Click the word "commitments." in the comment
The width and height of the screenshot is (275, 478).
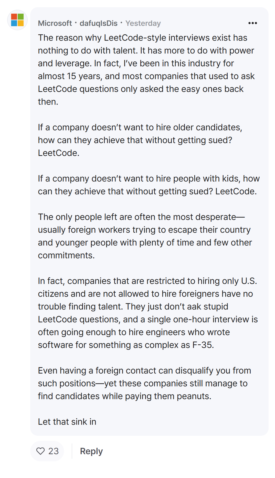[x=66, y=255]
